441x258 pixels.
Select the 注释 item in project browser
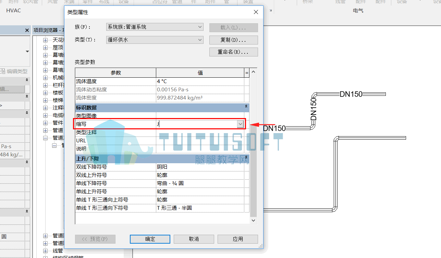(58, 108)
